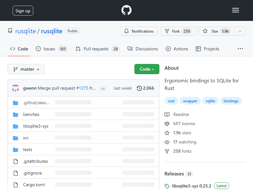Click the .gitattributes file icon

click(x=15, y=161)
